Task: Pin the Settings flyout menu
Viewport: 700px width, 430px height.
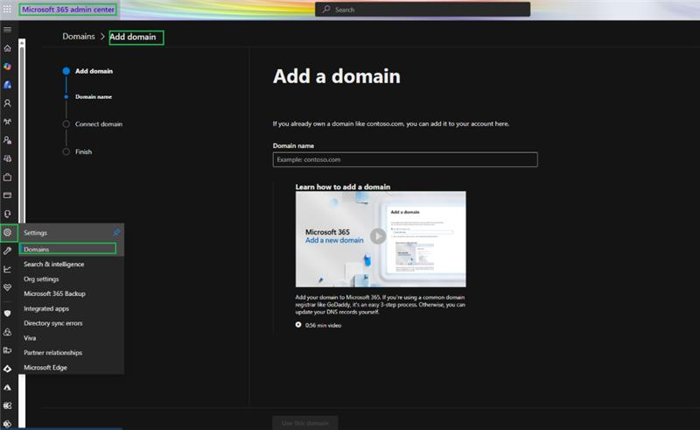Action: tap(116, 232)
